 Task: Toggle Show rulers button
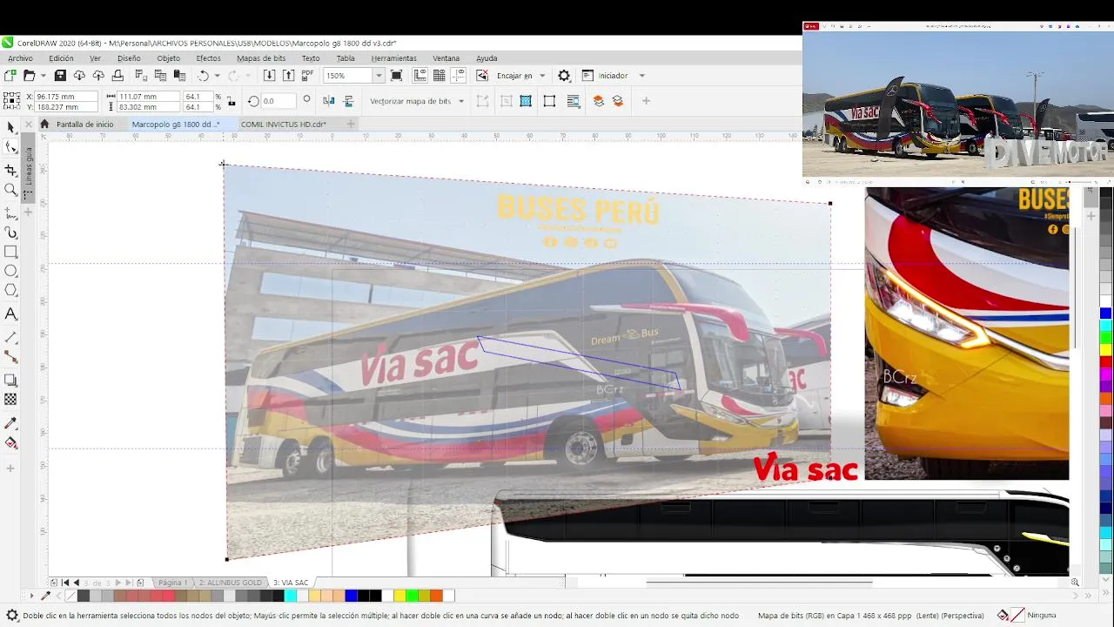click(419, 76)
